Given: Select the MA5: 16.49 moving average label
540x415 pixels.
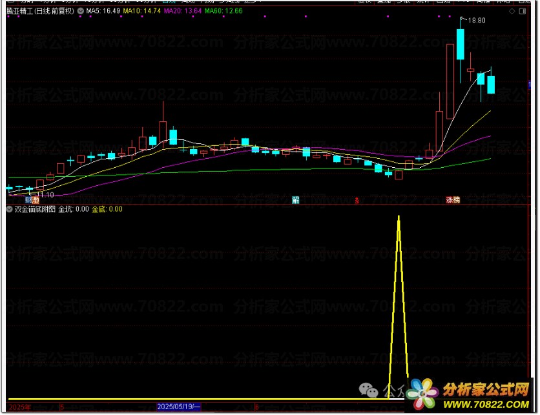Looking at the screenshot, I should coord(103,11).
